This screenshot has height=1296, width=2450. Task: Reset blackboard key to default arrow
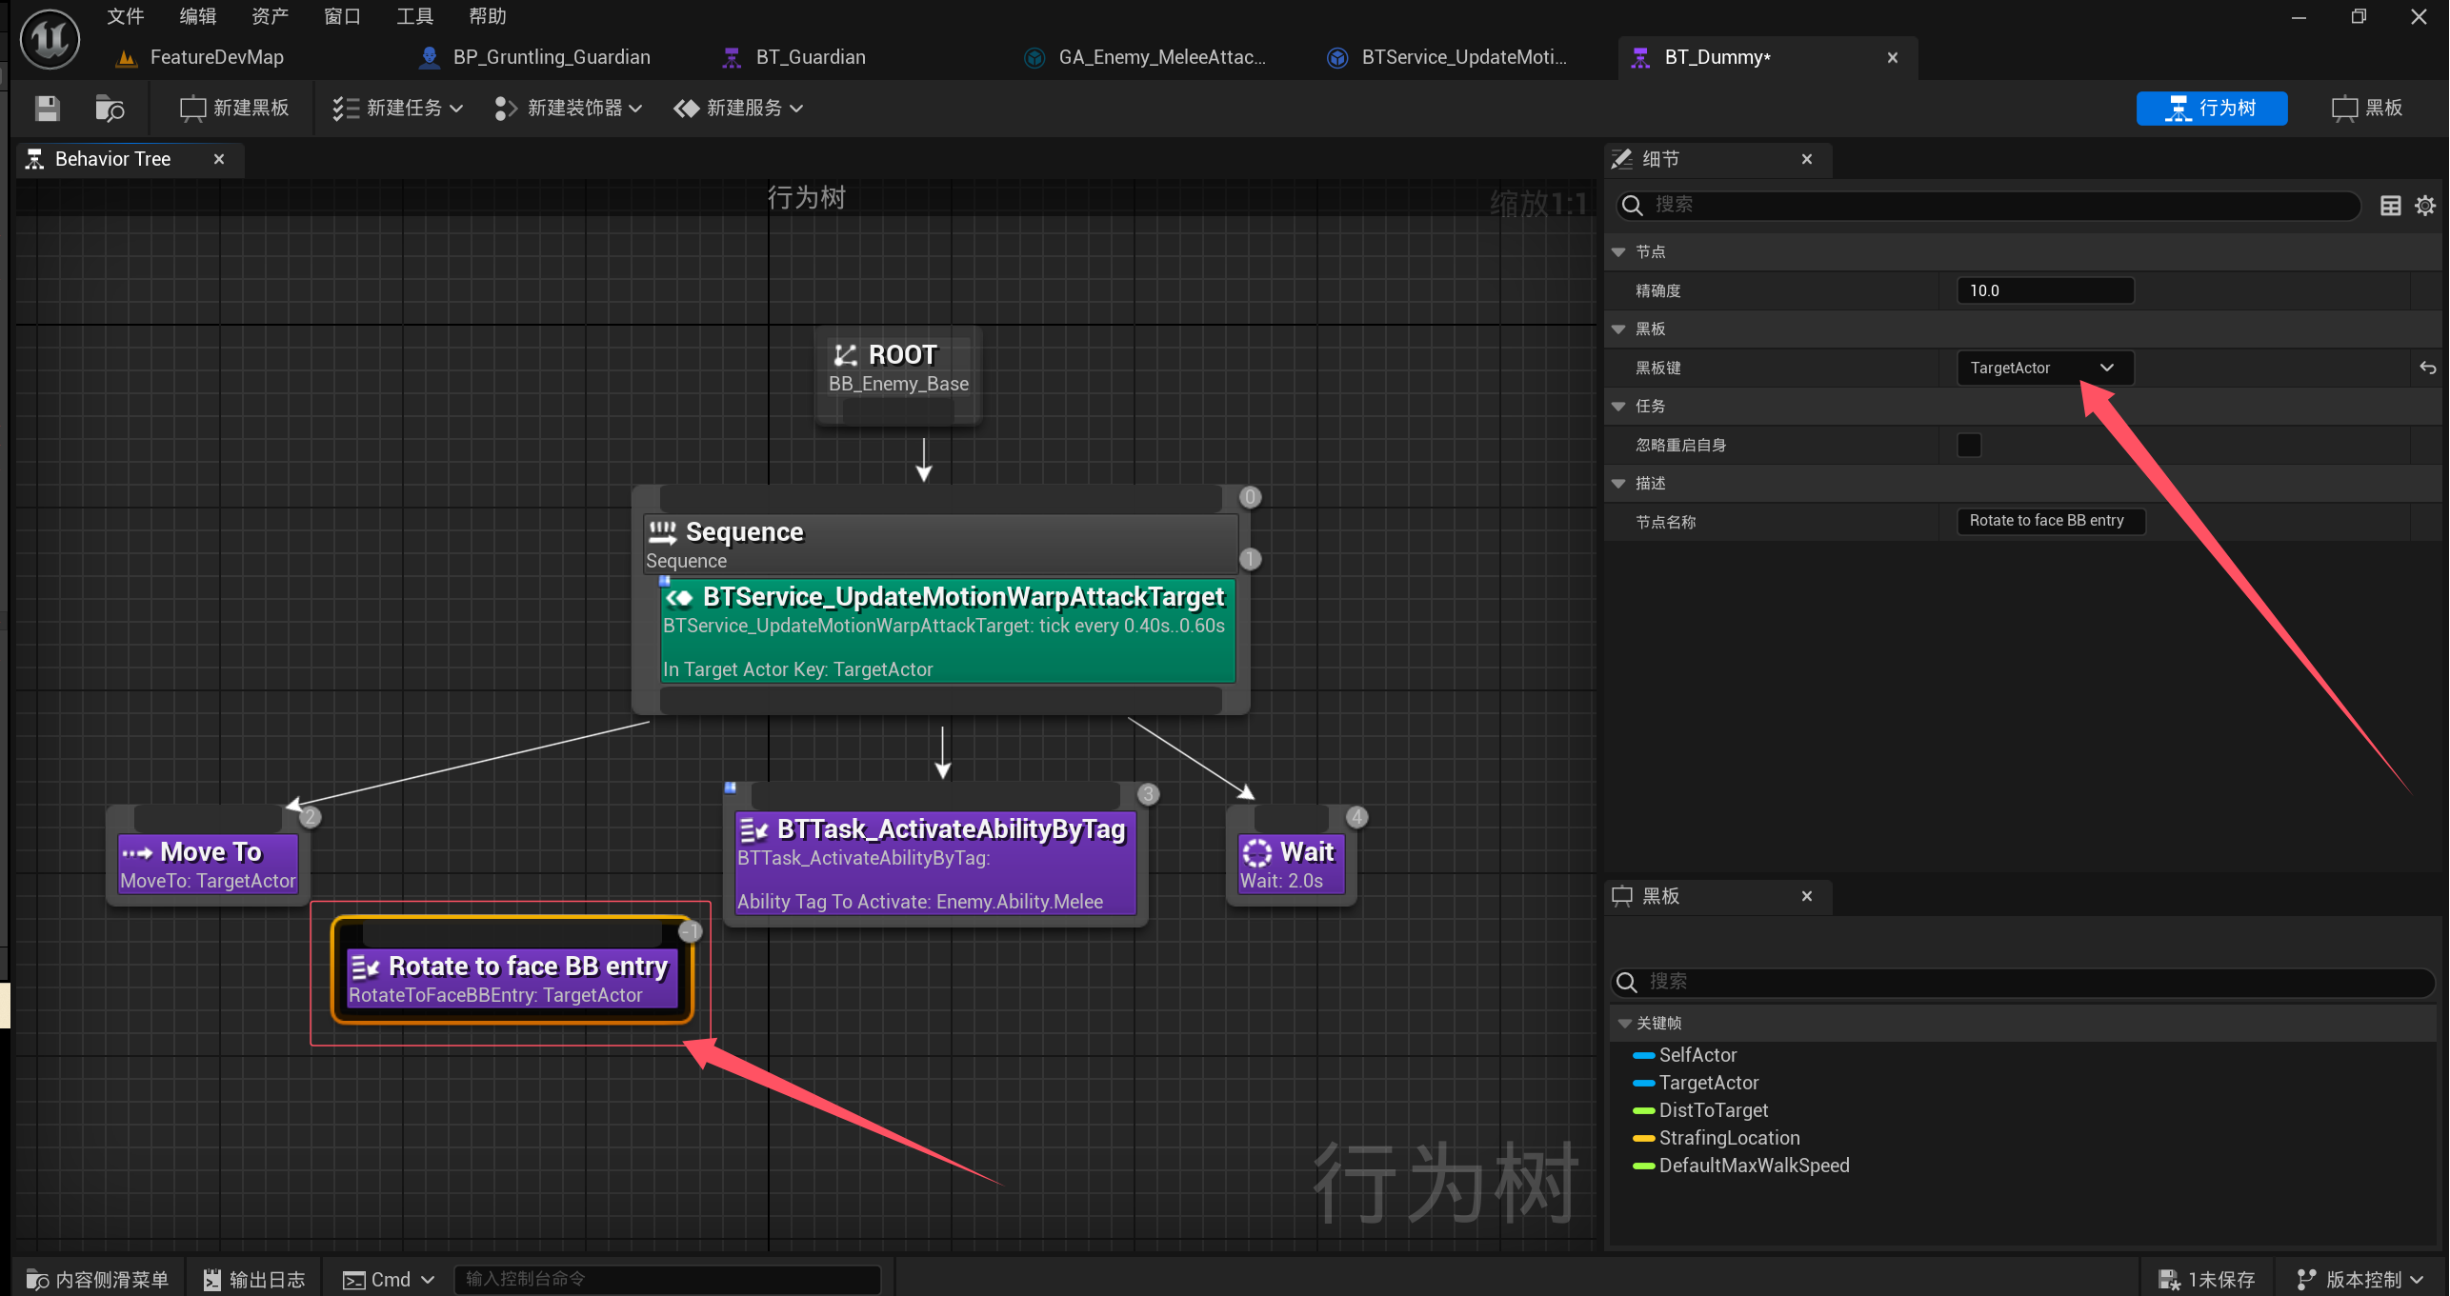tap(2427, 369)
